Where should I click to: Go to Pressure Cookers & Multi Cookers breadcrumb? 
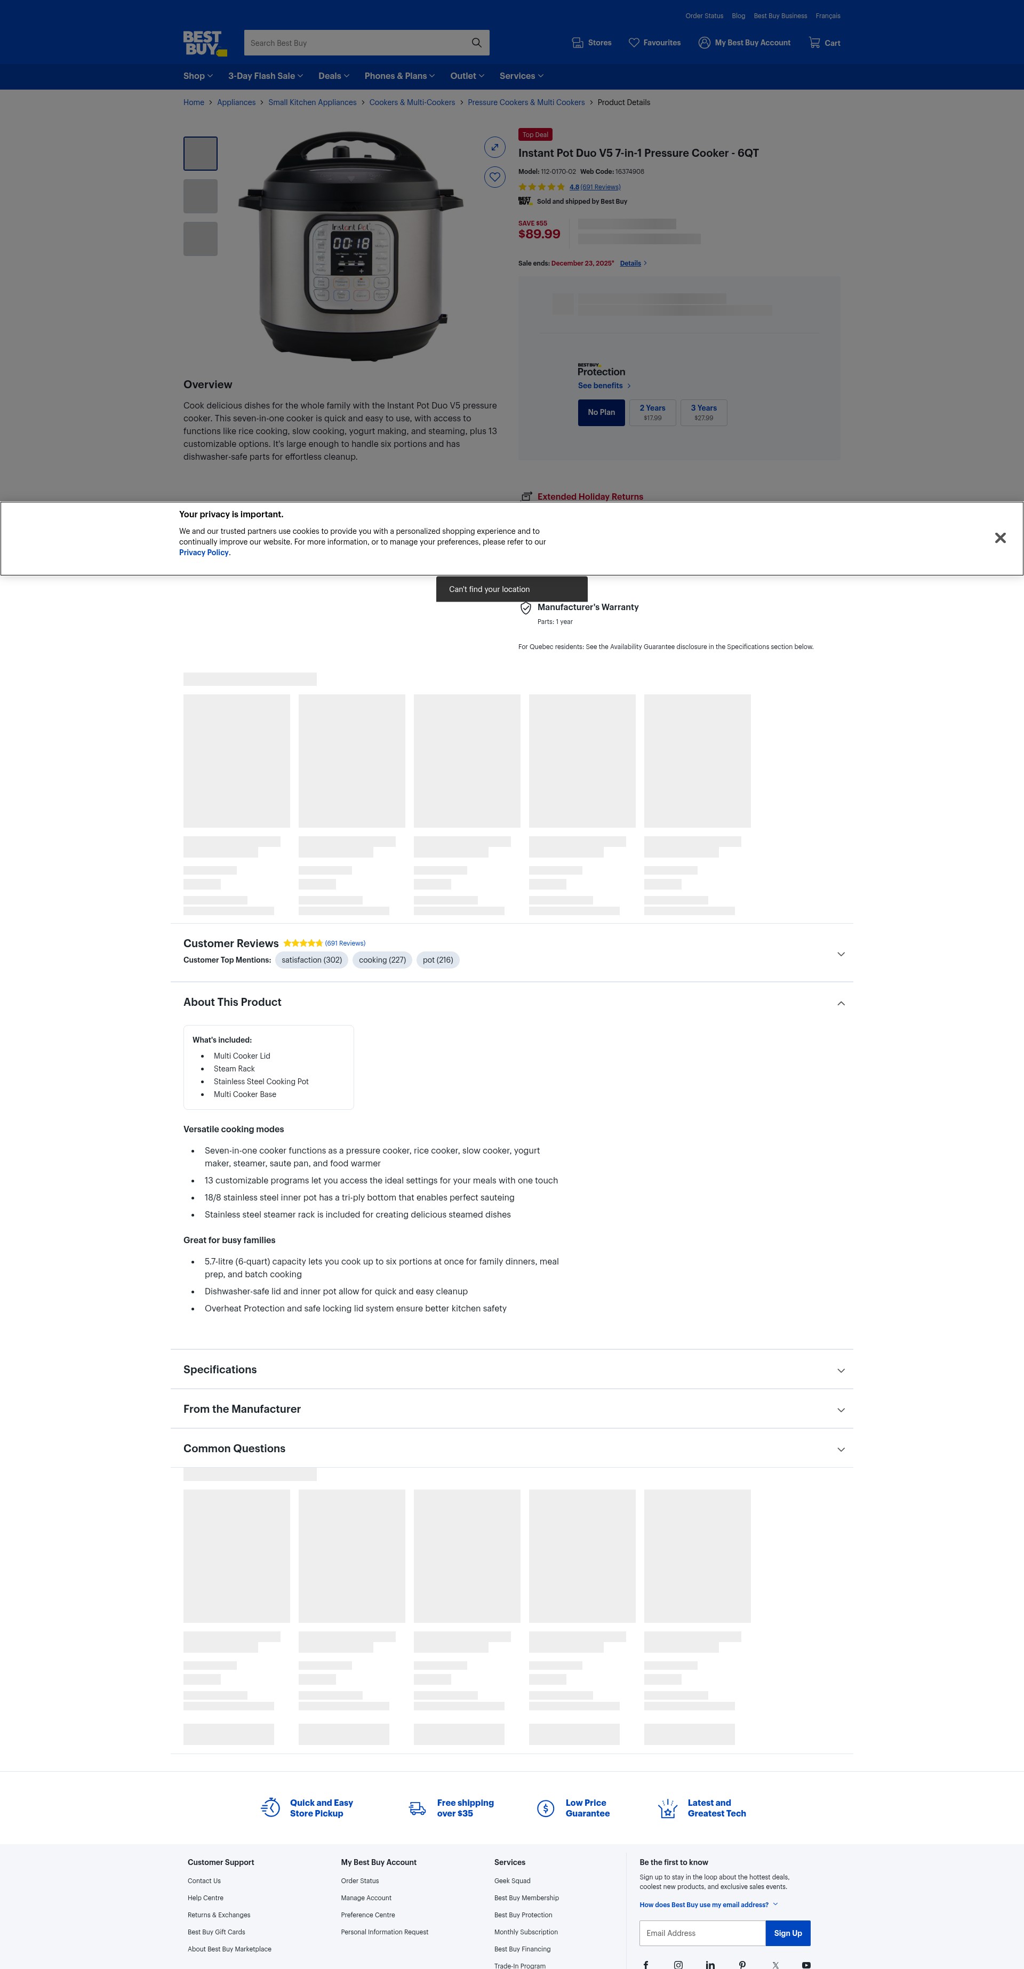pos(526,102)
